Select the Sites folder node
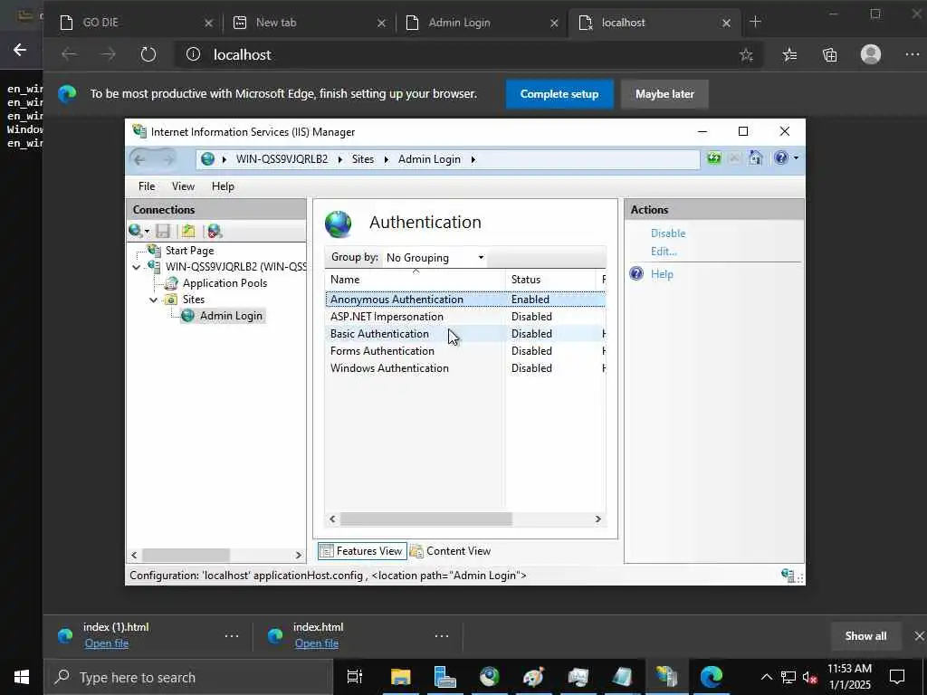Screen dimensions: 927x695 tap(194, 300)
